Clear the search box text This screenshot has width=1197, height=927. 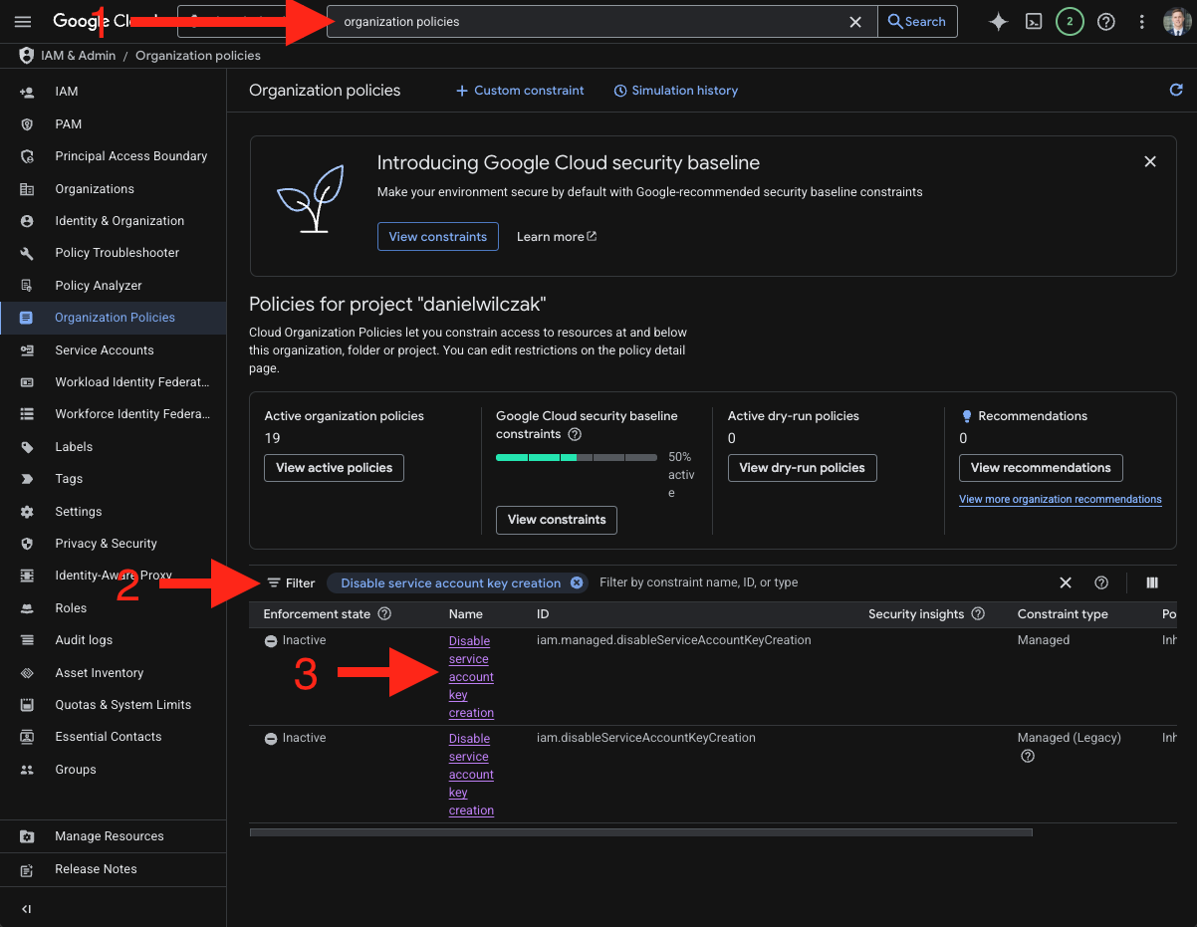click(855, 22)
